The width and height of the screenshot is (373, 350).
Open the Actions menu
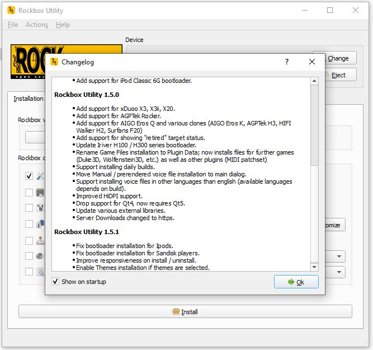coord(37,25)
